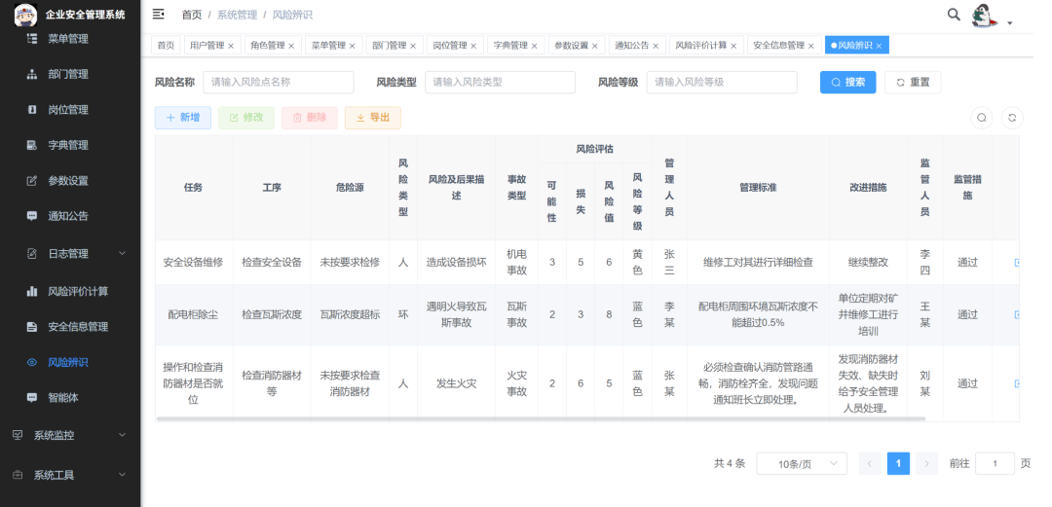1052x507 pixels.
Task: Select cell 发生火灾
Action: (x=456, y=384)
